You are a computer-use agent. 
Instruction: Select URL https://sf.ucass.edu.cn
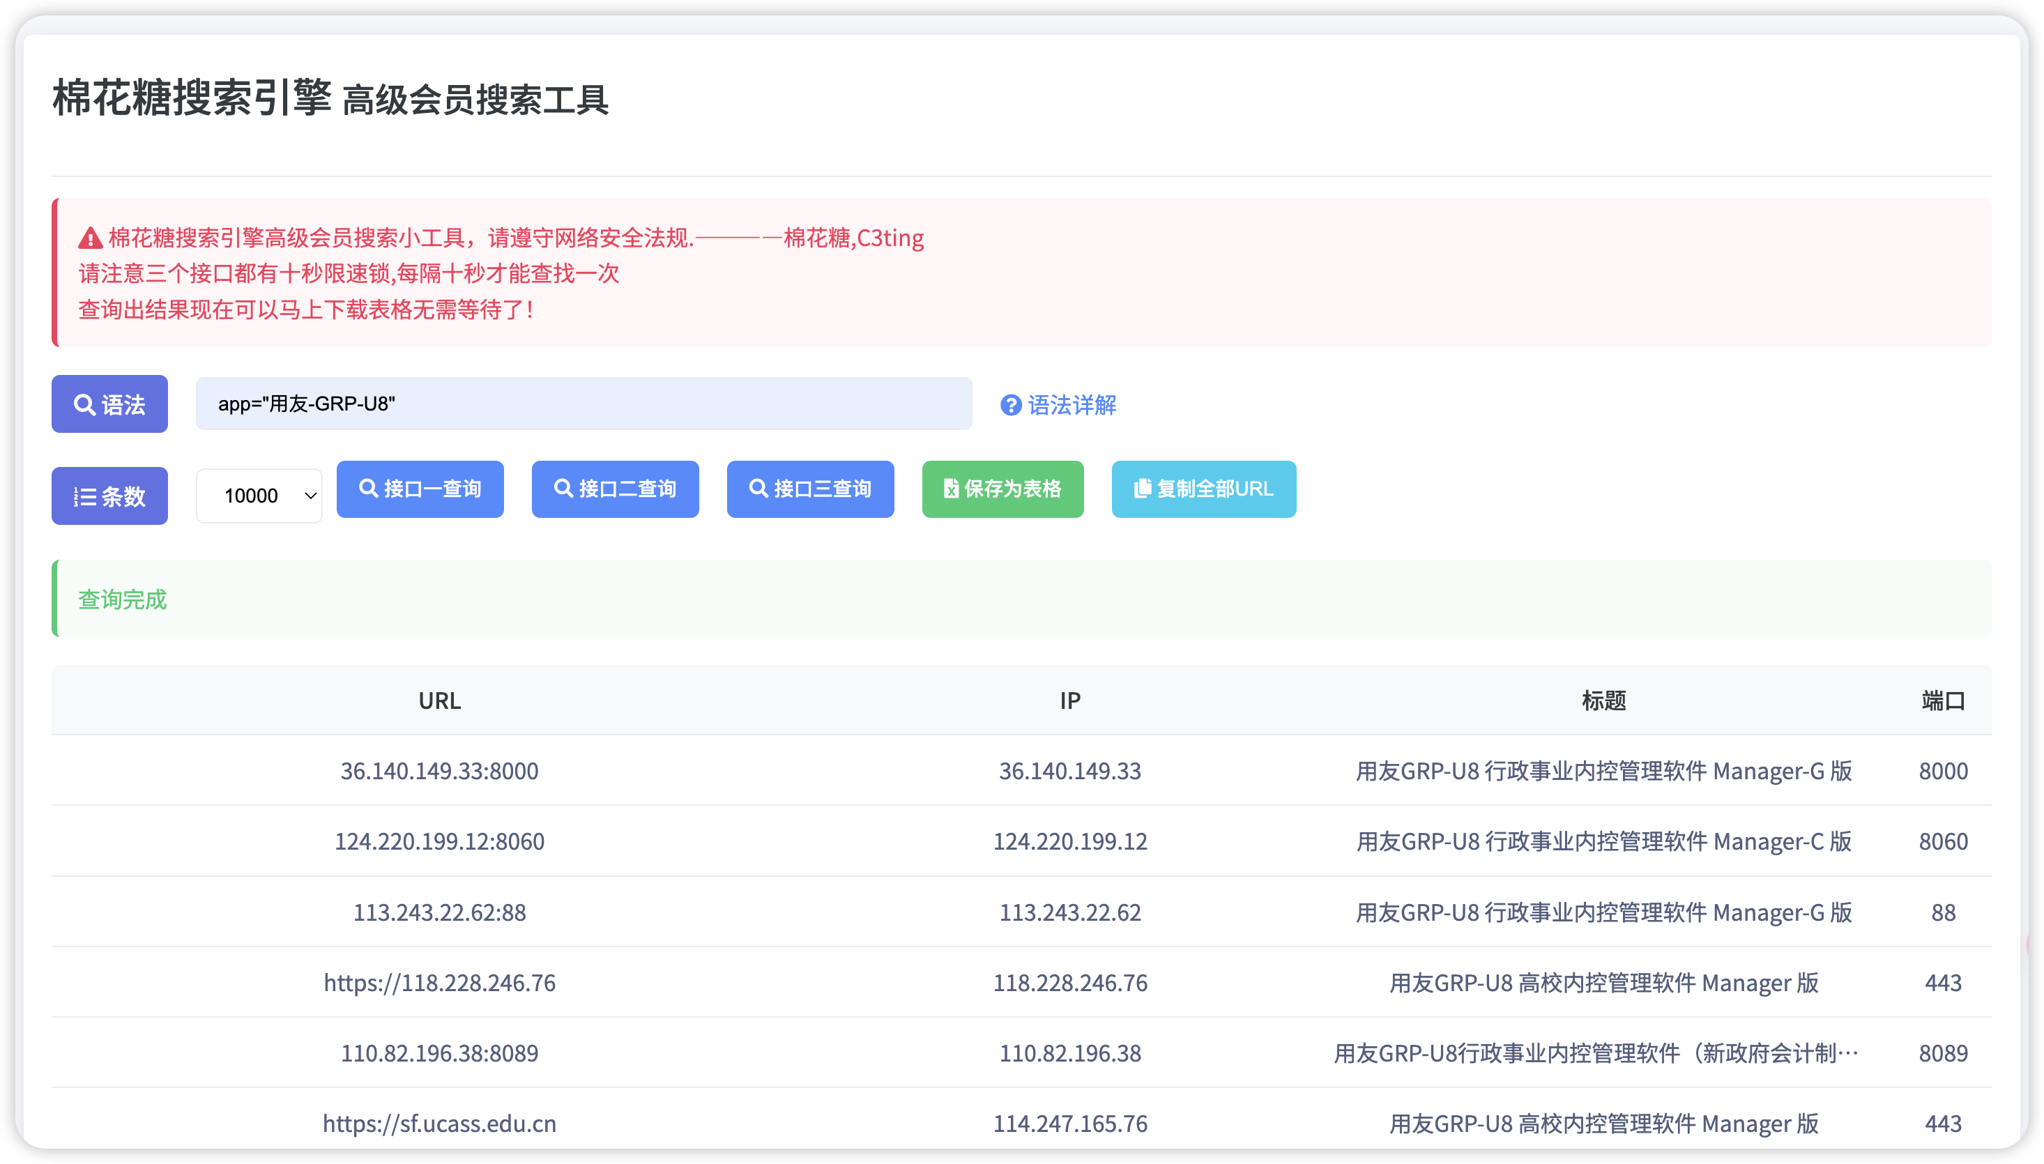coord(440,1124)
